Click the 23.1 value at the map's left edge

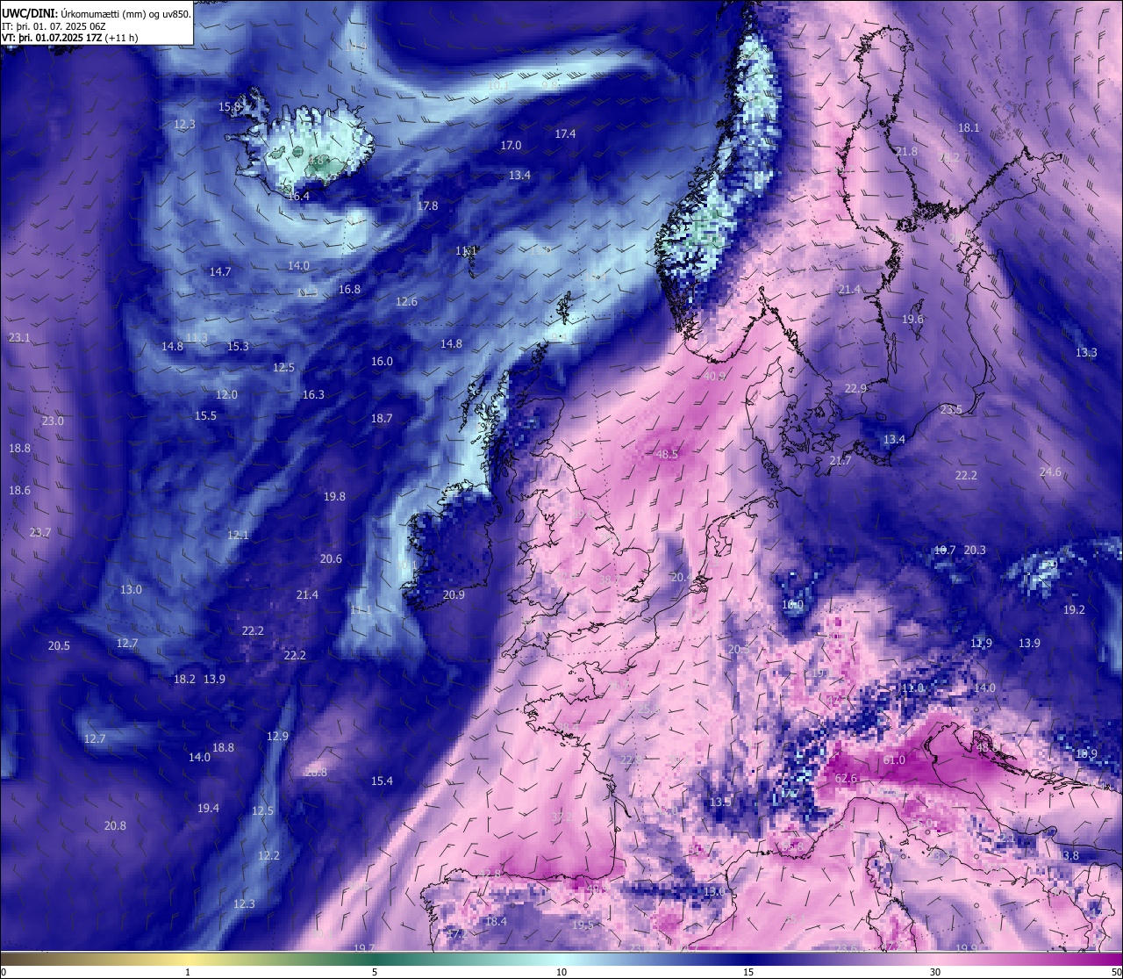pyautogui.click(x=19, y=338)
